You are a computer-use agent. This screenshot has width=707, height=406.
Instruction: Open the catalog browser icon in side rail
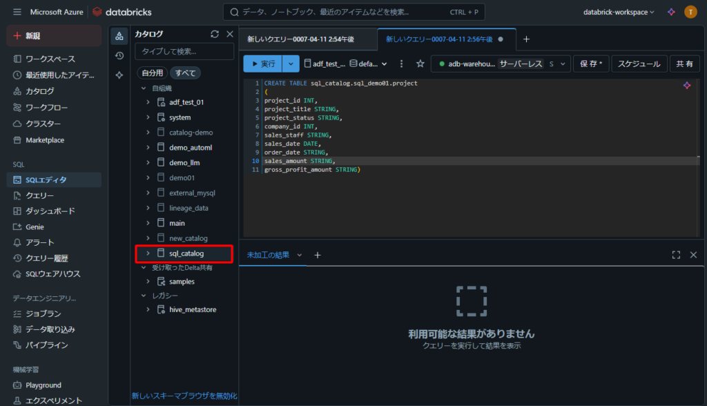[119, 36]
